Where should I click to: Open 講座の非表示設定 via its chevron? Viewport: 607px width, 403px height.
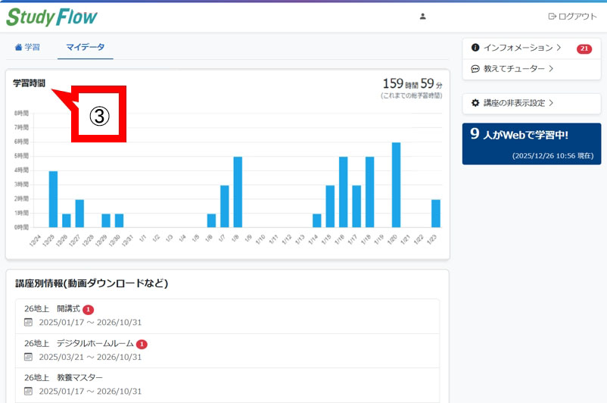(552, 102)
